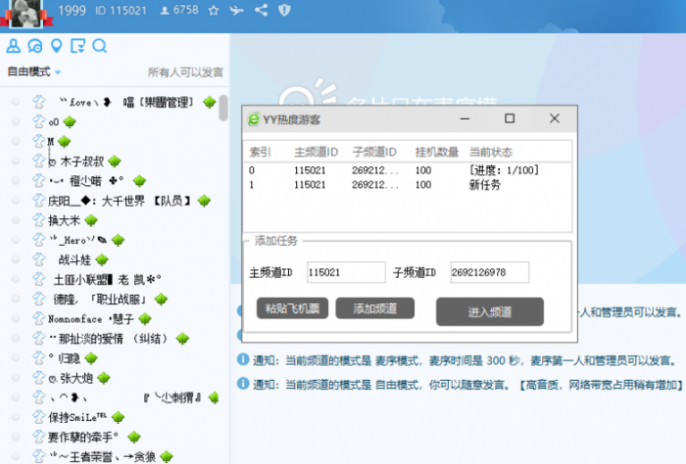Toggle the status dot beside user 保持SmiLe
The width and height of the screenshot is (686, 464).
pos(16,417)
